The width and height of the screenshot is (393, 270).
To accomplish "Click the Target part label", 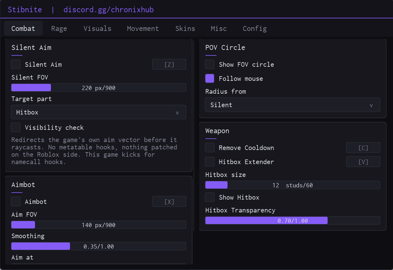I will (x=32, y=99).
